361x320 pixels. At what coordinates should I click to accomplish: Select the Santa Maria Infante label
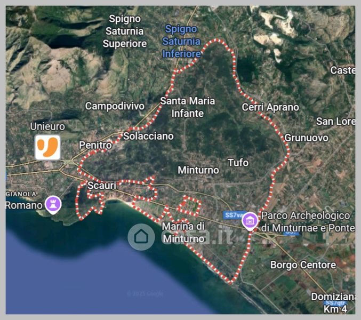pos(187,107)
